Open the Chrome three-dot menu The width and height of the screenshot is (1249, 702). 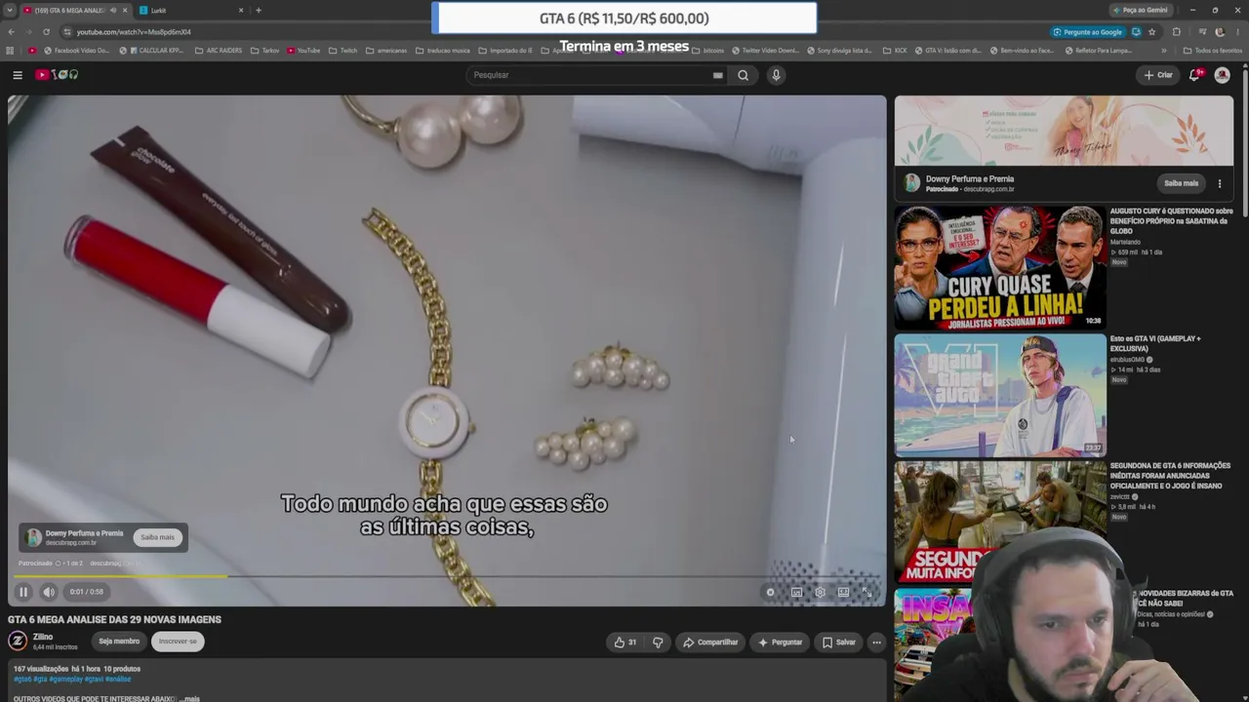(1238, 31)
